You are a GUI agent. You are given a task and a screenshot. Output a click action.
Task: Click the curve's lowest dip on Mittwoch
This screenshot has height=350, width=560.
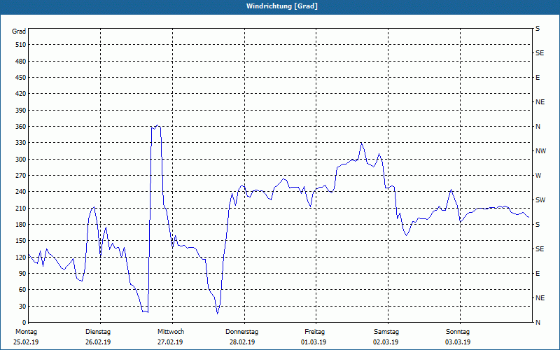(x=217, y=314)
